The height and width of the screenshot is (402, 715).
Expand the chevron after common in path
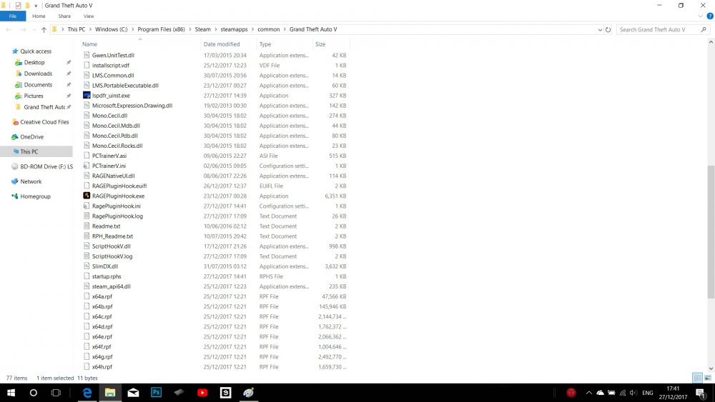pyautogui.click(x=285, y=29)
